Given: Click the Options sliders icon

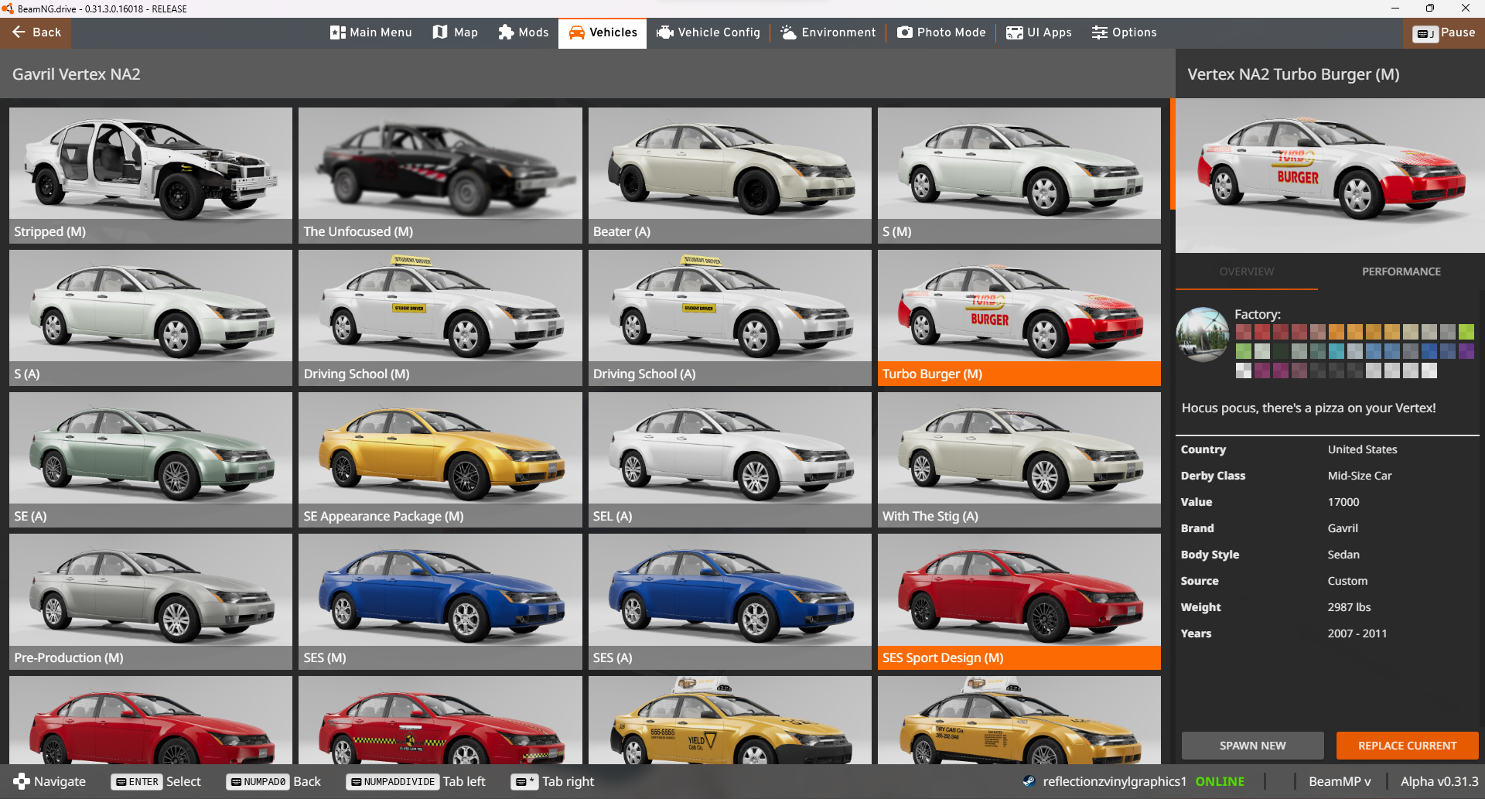Looking at the screenshot, I should pos(1100,32).
